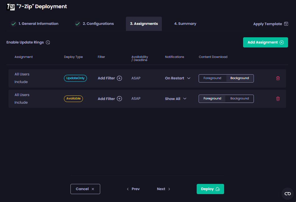Enable Update Rings
This screenshot has height=202, width=296.
(25, 42)
